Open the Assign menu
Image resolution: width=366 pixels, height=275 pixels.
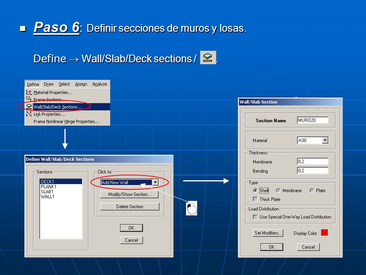click(81, 84)
